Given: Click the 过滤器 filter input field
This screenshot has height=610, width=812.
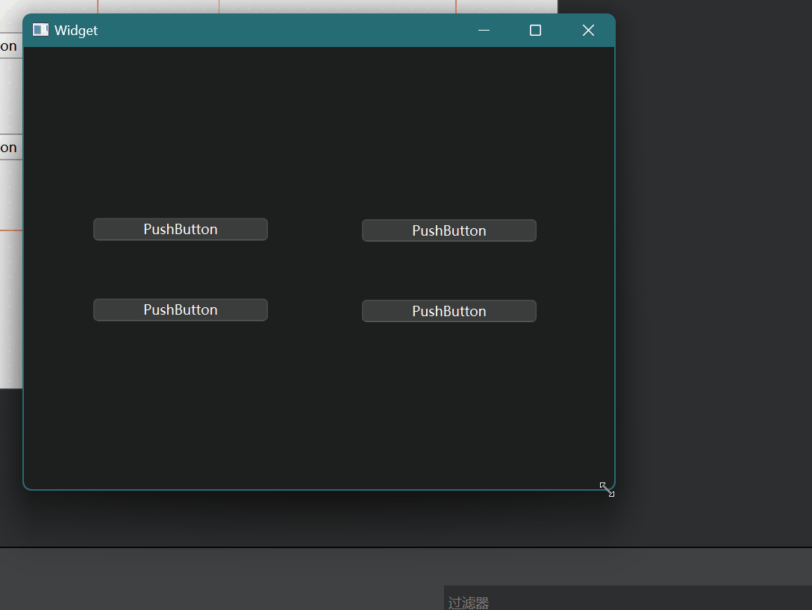Looking at the screenshot, I should [x=627, y=600].
